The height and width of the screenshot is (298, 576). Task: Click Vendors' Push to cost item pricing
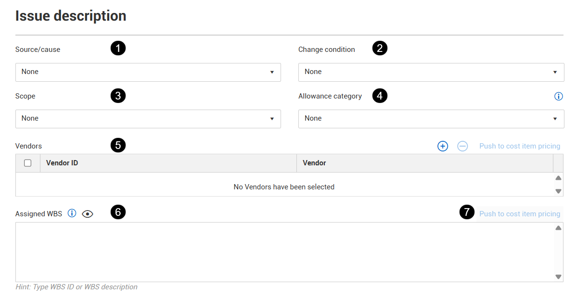point(520,146)
